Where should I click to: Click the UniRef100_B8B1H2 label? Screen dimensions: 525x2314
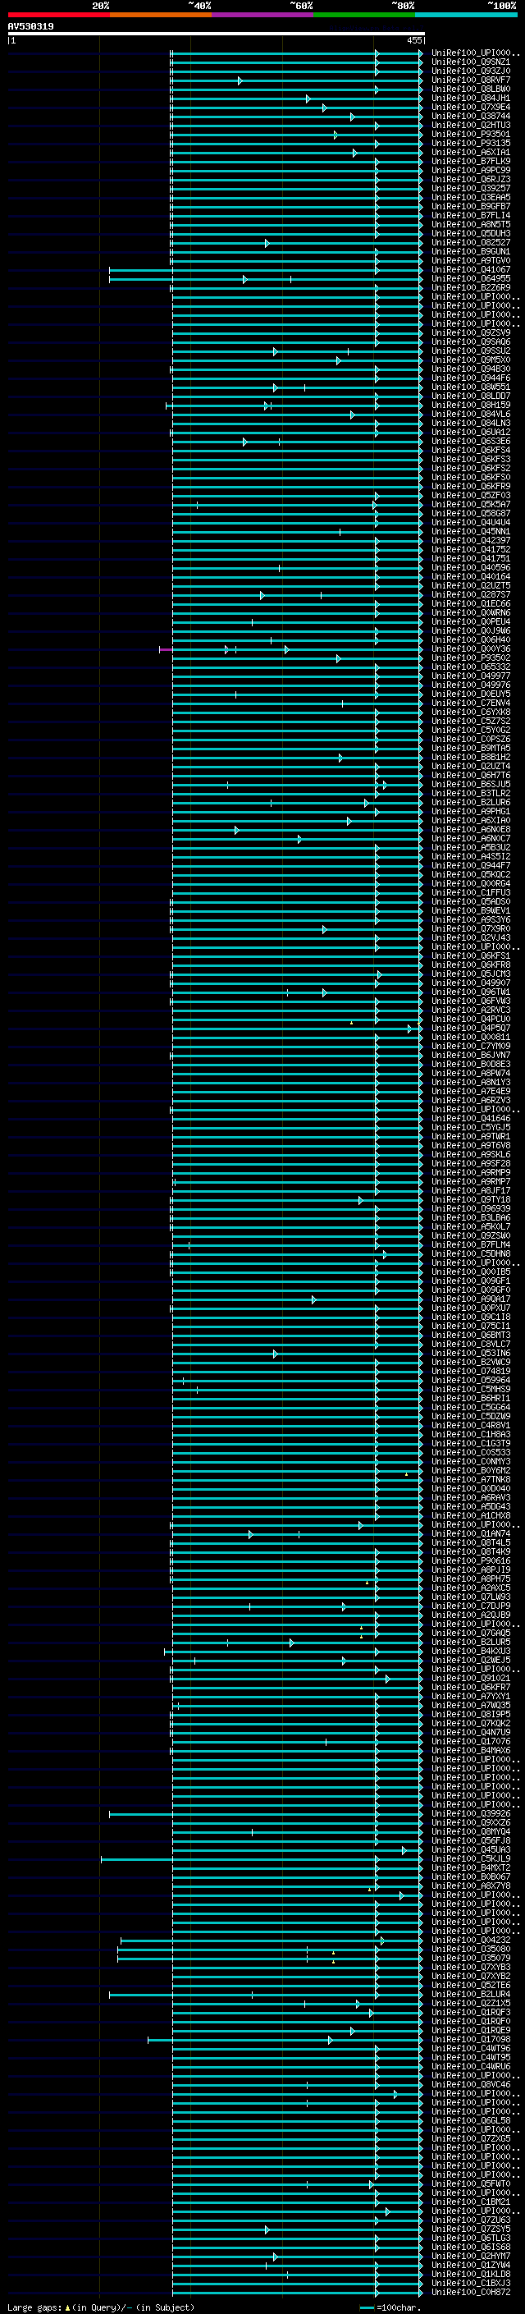pyautogui.click(x=470, y=758)
